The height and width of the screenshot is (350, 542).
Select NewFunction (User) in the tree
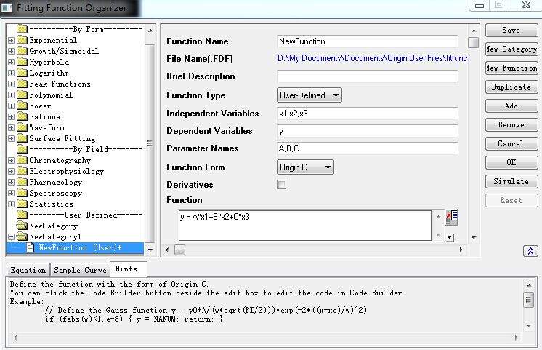(80, 247)
